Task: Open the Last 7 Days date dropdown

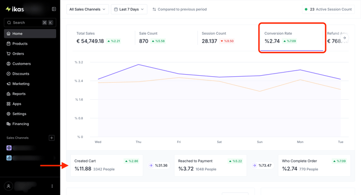Action: coord(129,9)
